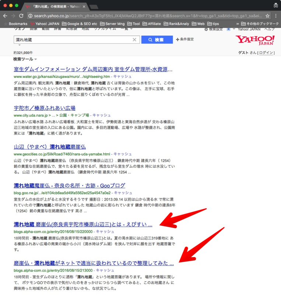Open キャッシュ link for geocities.co.jp result
Image resolution: width=281 pixels, height=295 pixels.
pos(123,154)
